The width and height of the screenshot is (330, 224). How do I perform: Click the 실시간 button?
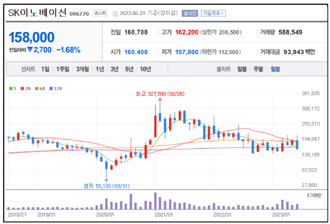pos(190,13)
